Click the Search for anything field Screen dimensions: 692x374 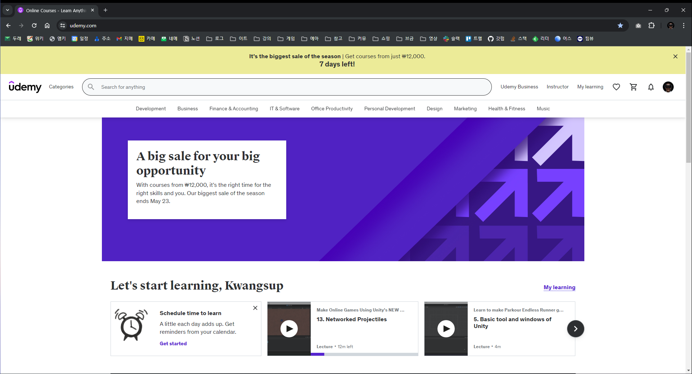tap(287, 87)
